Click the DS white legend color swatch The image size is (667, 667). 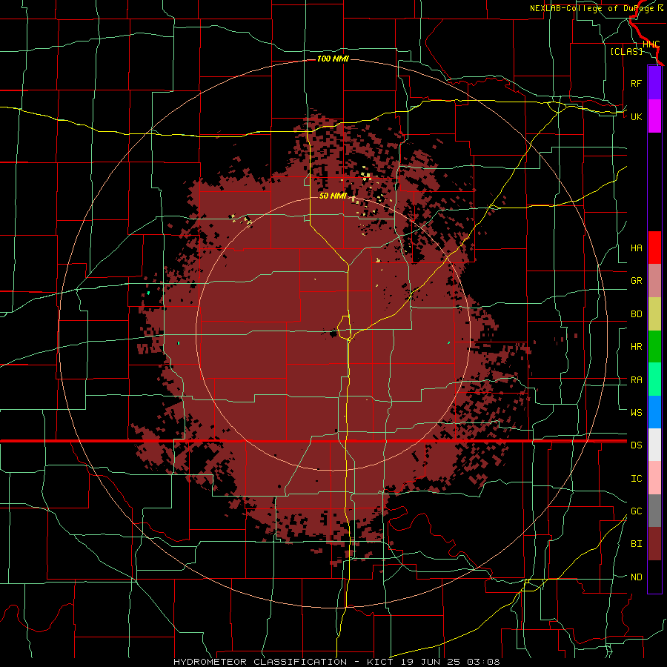pyautogui.click(x=654, y=445)
